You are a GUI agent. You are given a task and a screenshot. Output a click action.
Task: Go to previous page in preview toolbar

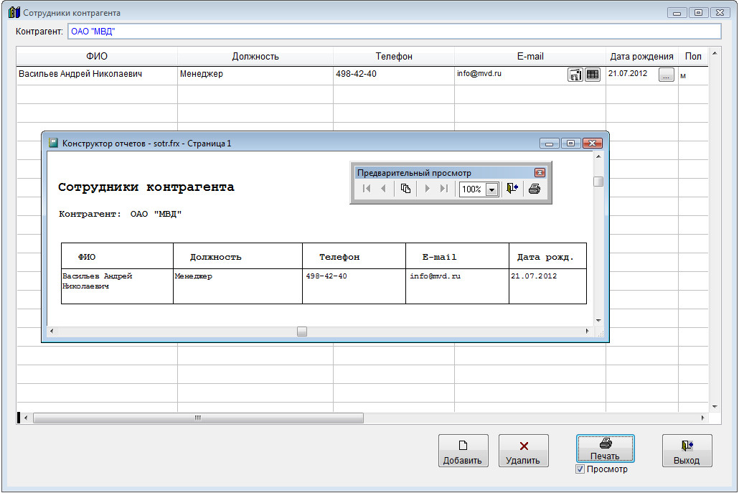point(383,189)
